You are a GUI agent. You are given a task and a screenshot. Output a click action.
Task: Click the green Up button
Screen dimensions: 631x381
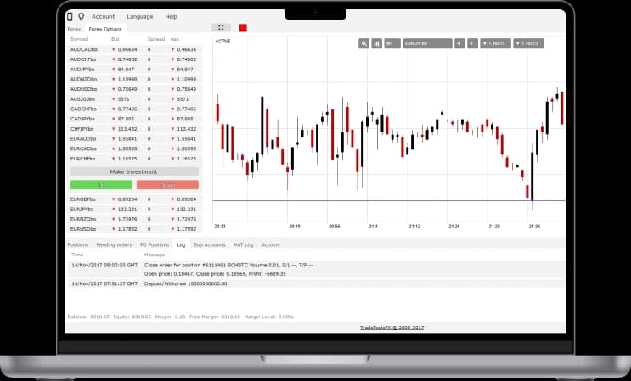click(x=101, y=184)
